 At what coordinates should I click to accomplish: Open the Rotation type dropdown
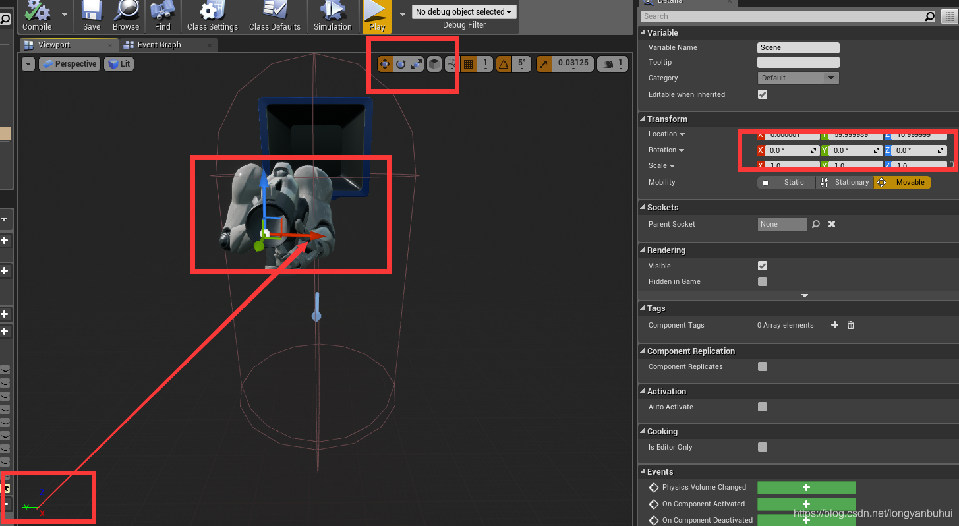coord(666,150)
